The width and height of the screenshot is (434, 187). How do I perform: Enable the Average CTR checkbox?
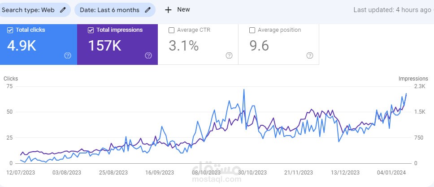(171, 30)
